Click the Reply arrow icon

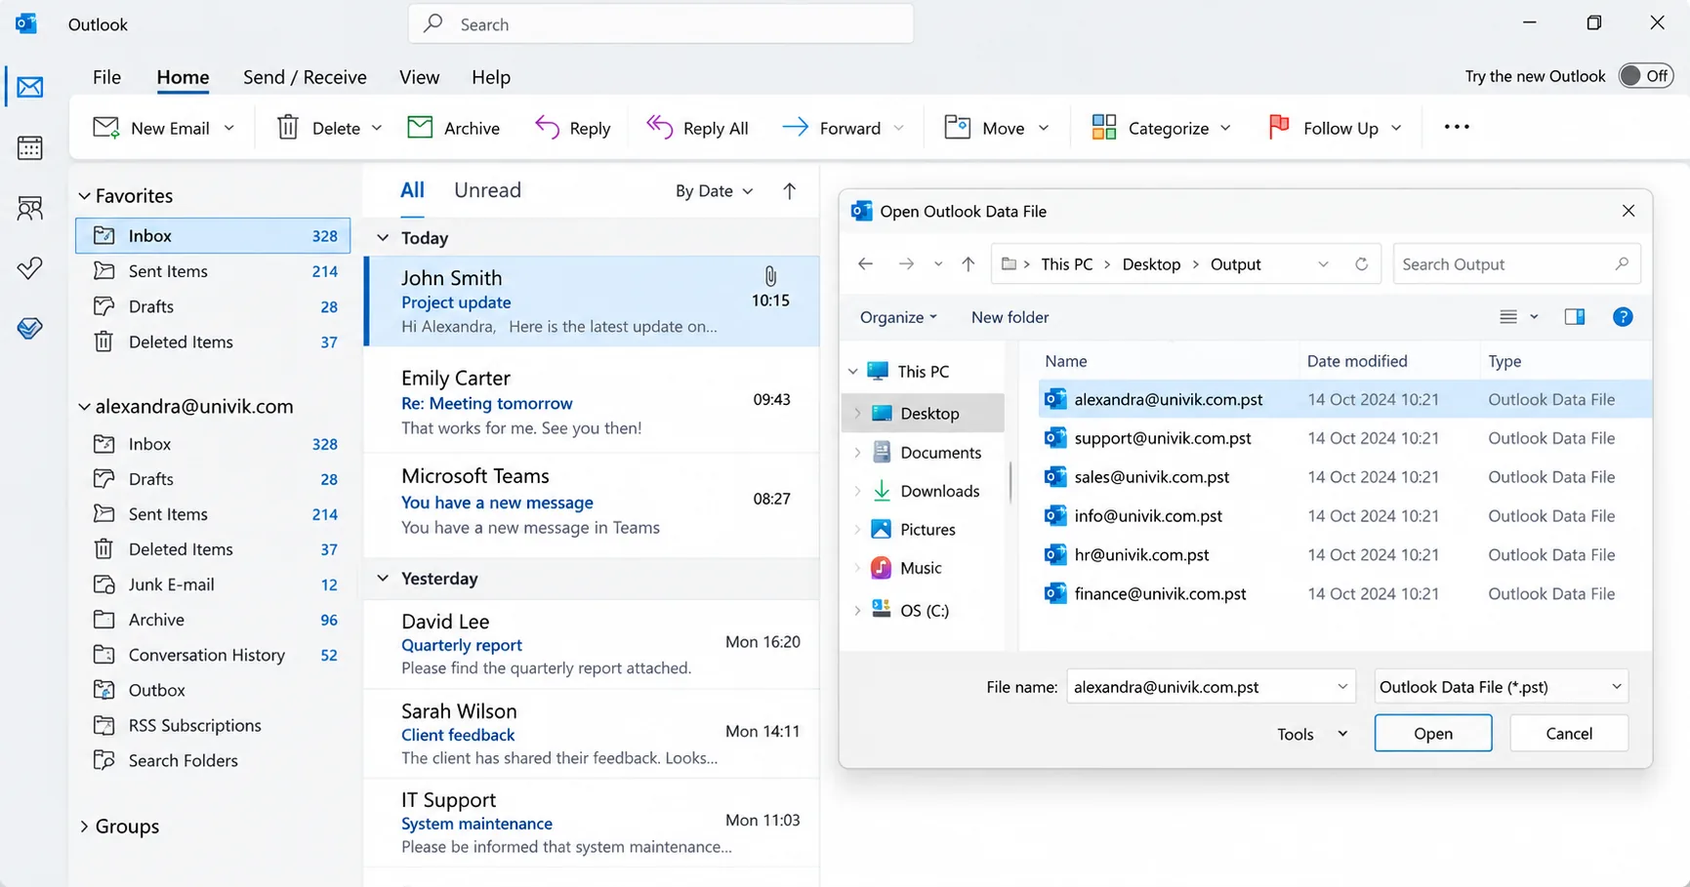pyautogui.click(x=547, y=128)
